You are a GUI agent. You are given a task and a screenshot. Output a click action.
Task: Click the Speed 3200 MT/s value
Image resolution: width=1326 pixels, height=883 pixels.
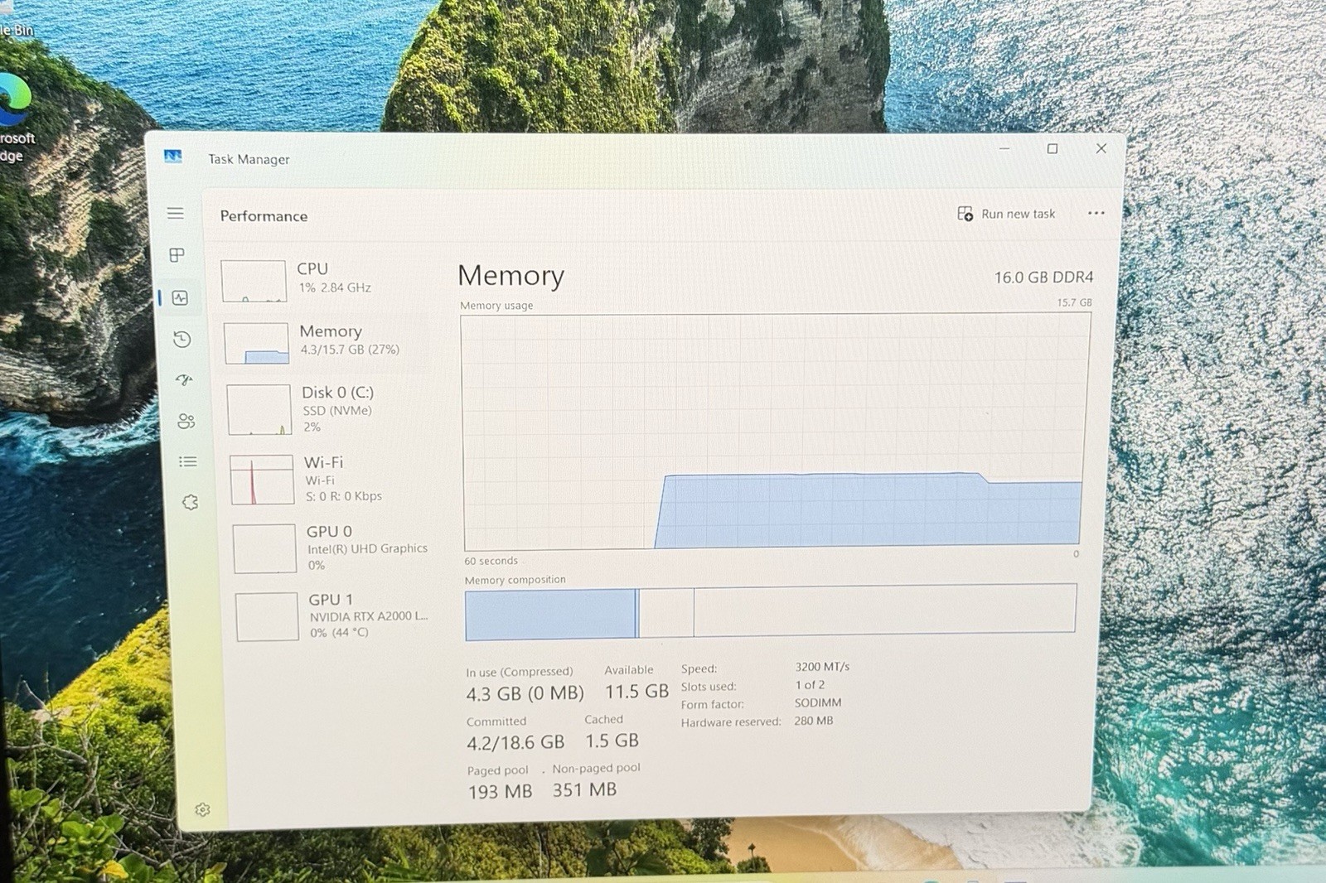click(822, 666)
